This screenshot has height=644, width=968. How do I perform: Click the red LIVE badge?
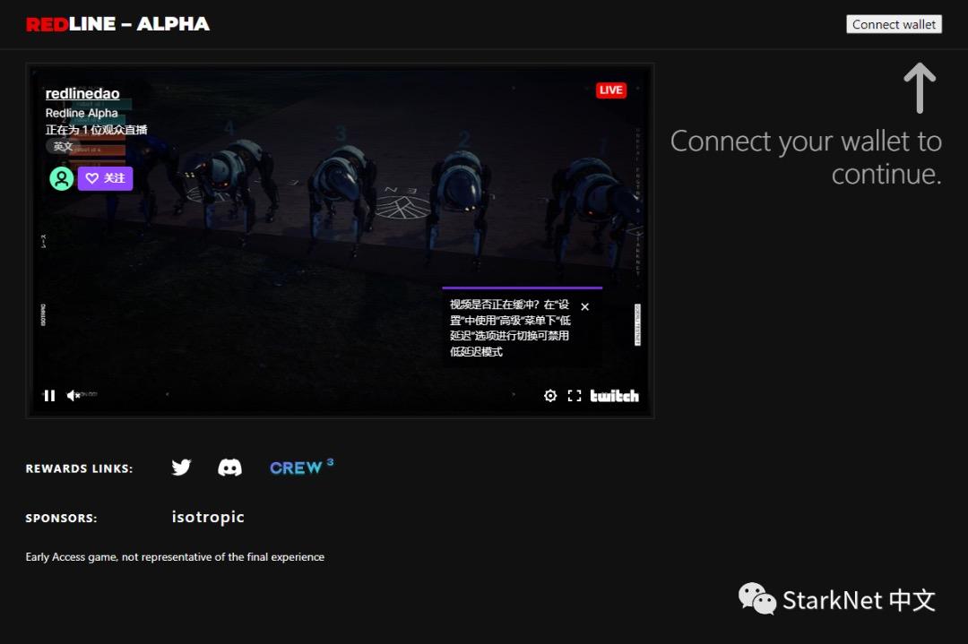tap(610, 90)
